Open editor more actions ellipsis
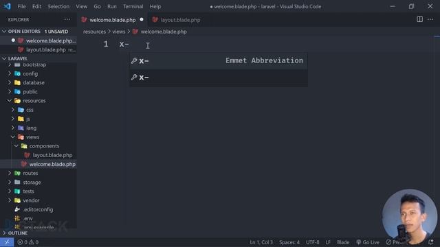 click(430, 19)
